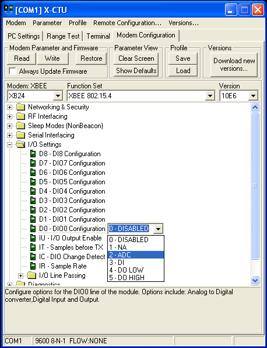Click the Read button

22,58
